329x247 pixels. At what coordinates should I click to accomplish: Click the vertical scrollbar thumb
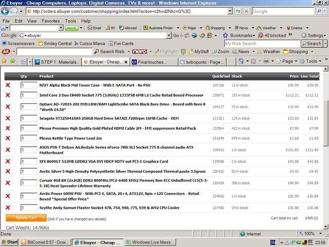325,122
